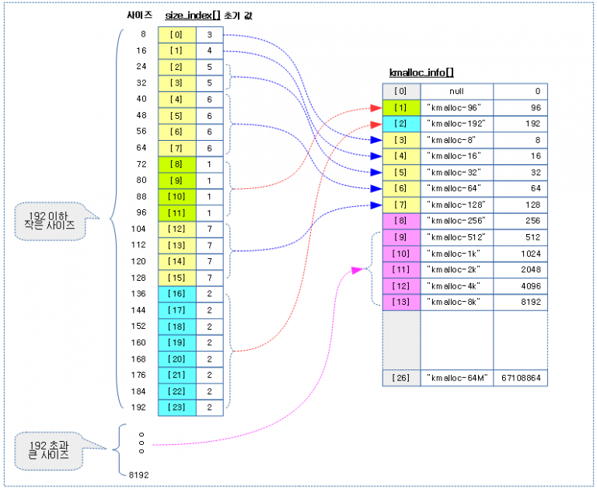597x490 pixels.
Task: Click the "kmalloc-64" name cell
Action: coord(457,188)
